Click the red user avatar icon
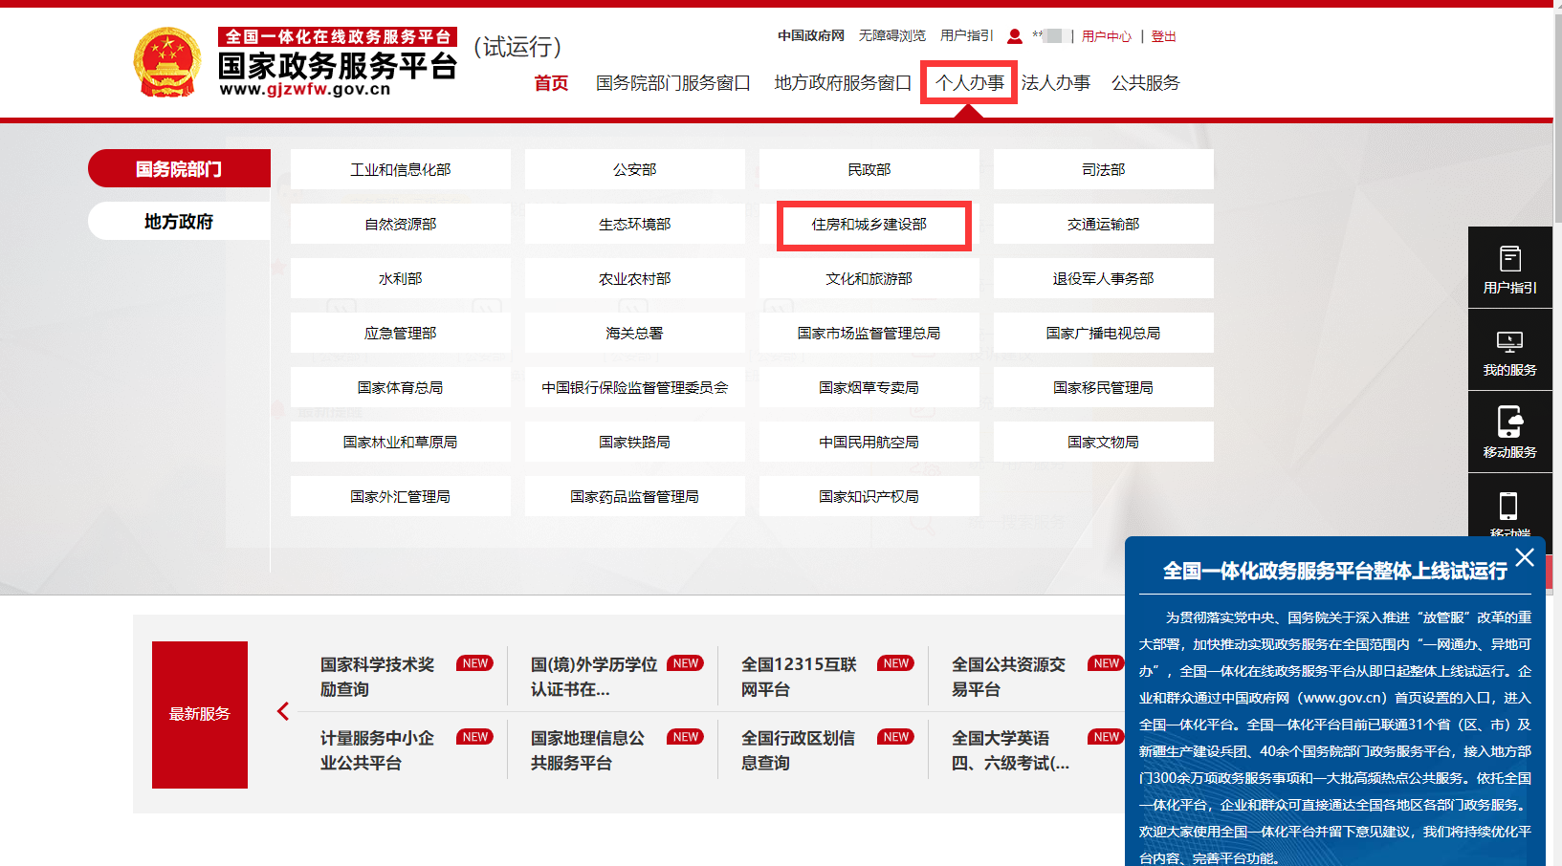 (1013, 35)
